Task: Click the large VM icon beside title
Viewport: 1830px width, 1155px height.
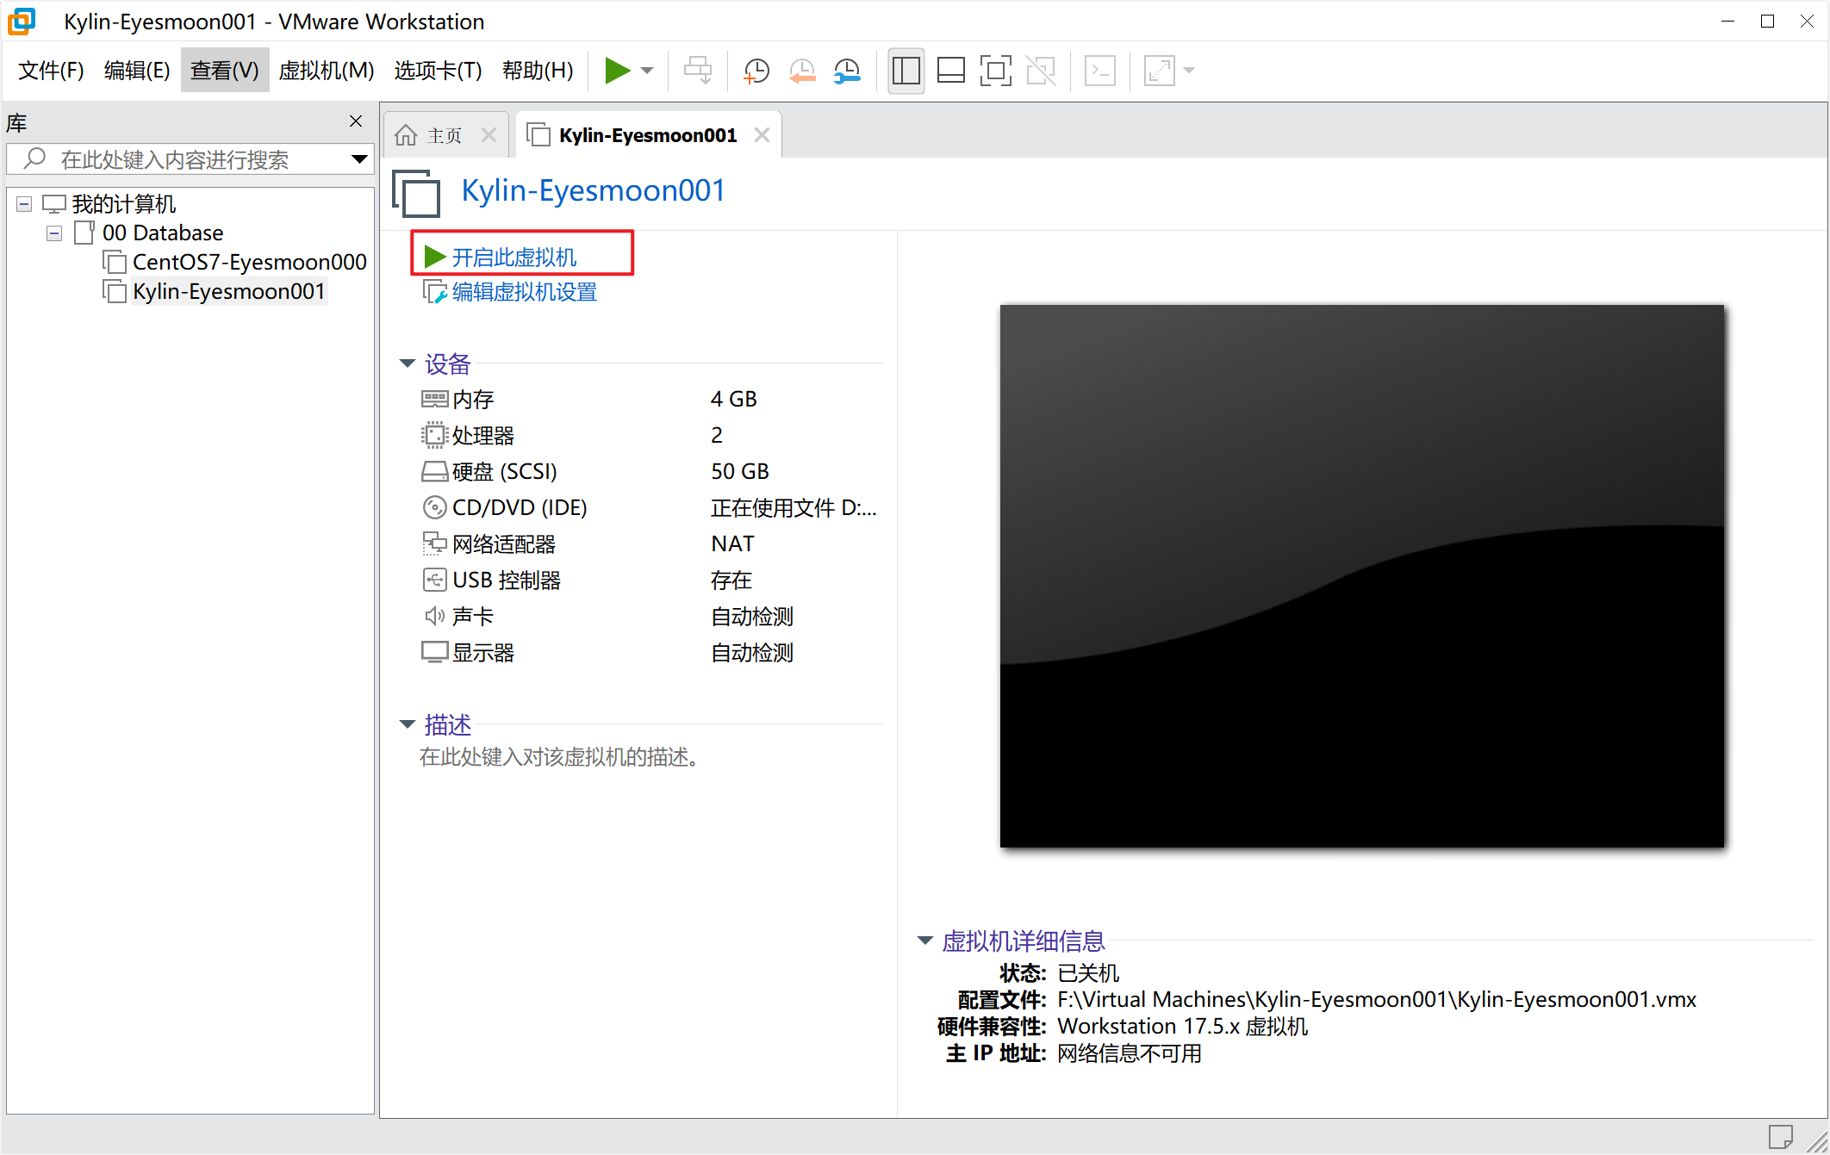Action: tap(416, 193)
